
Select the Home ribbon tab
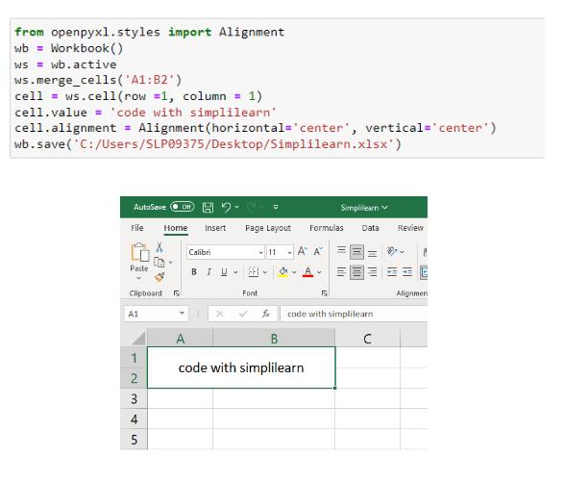[x=176, y=228]
